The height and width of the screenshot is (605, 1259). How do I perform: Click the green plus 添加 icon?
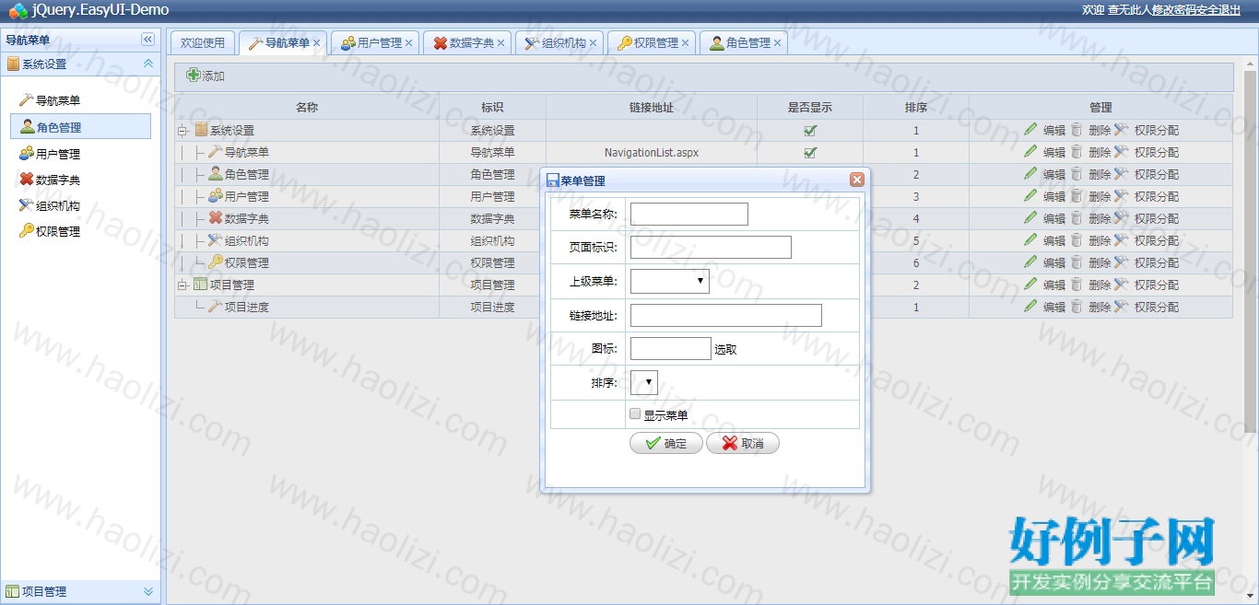tap(194, 76)
